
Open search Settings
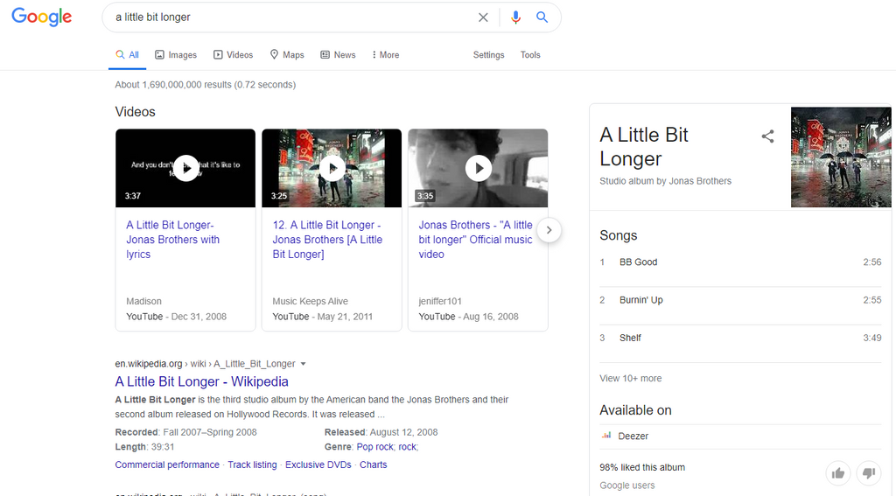[x=488, y=55]
